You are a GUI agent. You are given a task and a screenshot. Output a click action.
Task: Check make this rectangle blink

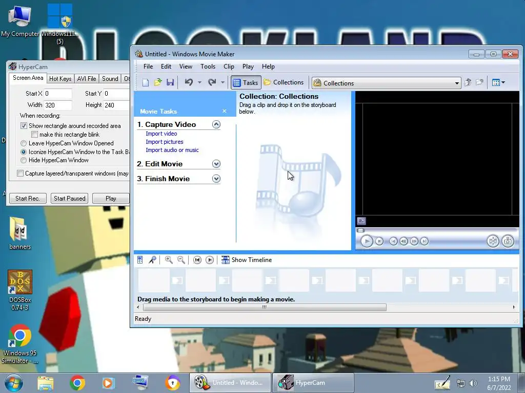[34, 135]
